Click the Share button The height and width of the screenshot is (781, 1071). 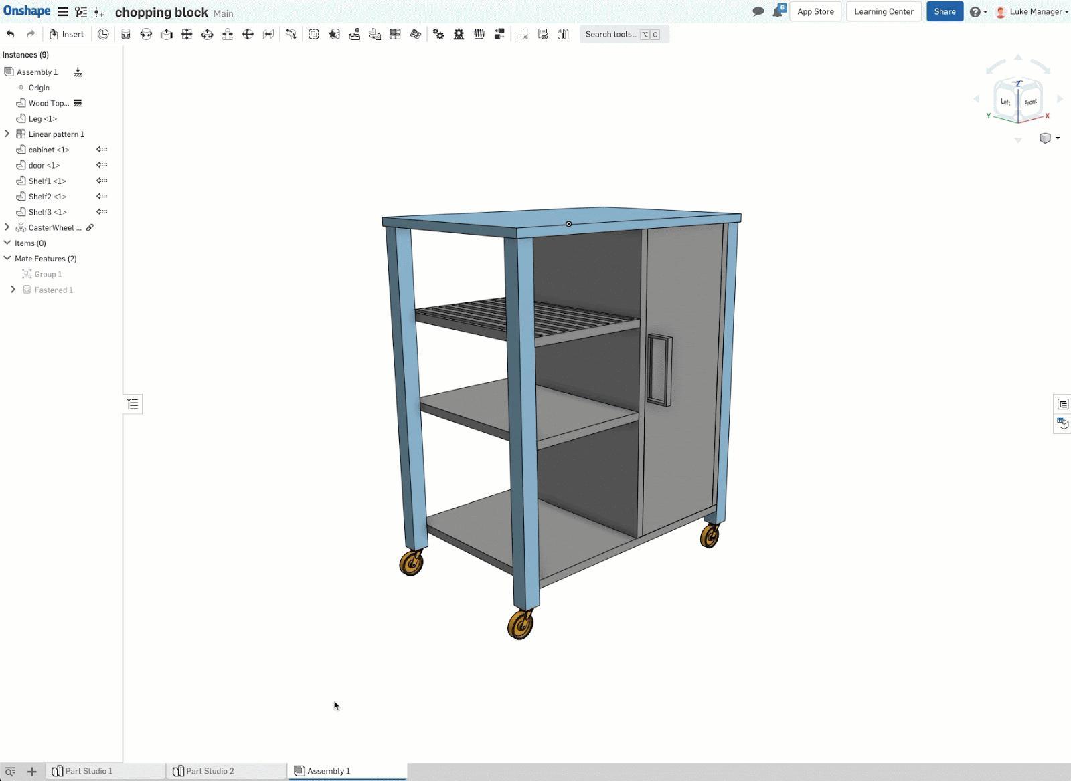click(x=944, y=11)
